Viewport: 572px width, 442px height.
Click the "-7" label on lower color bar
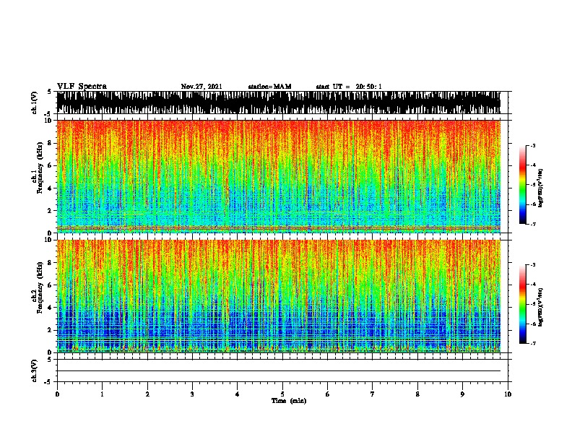point(533,343)
